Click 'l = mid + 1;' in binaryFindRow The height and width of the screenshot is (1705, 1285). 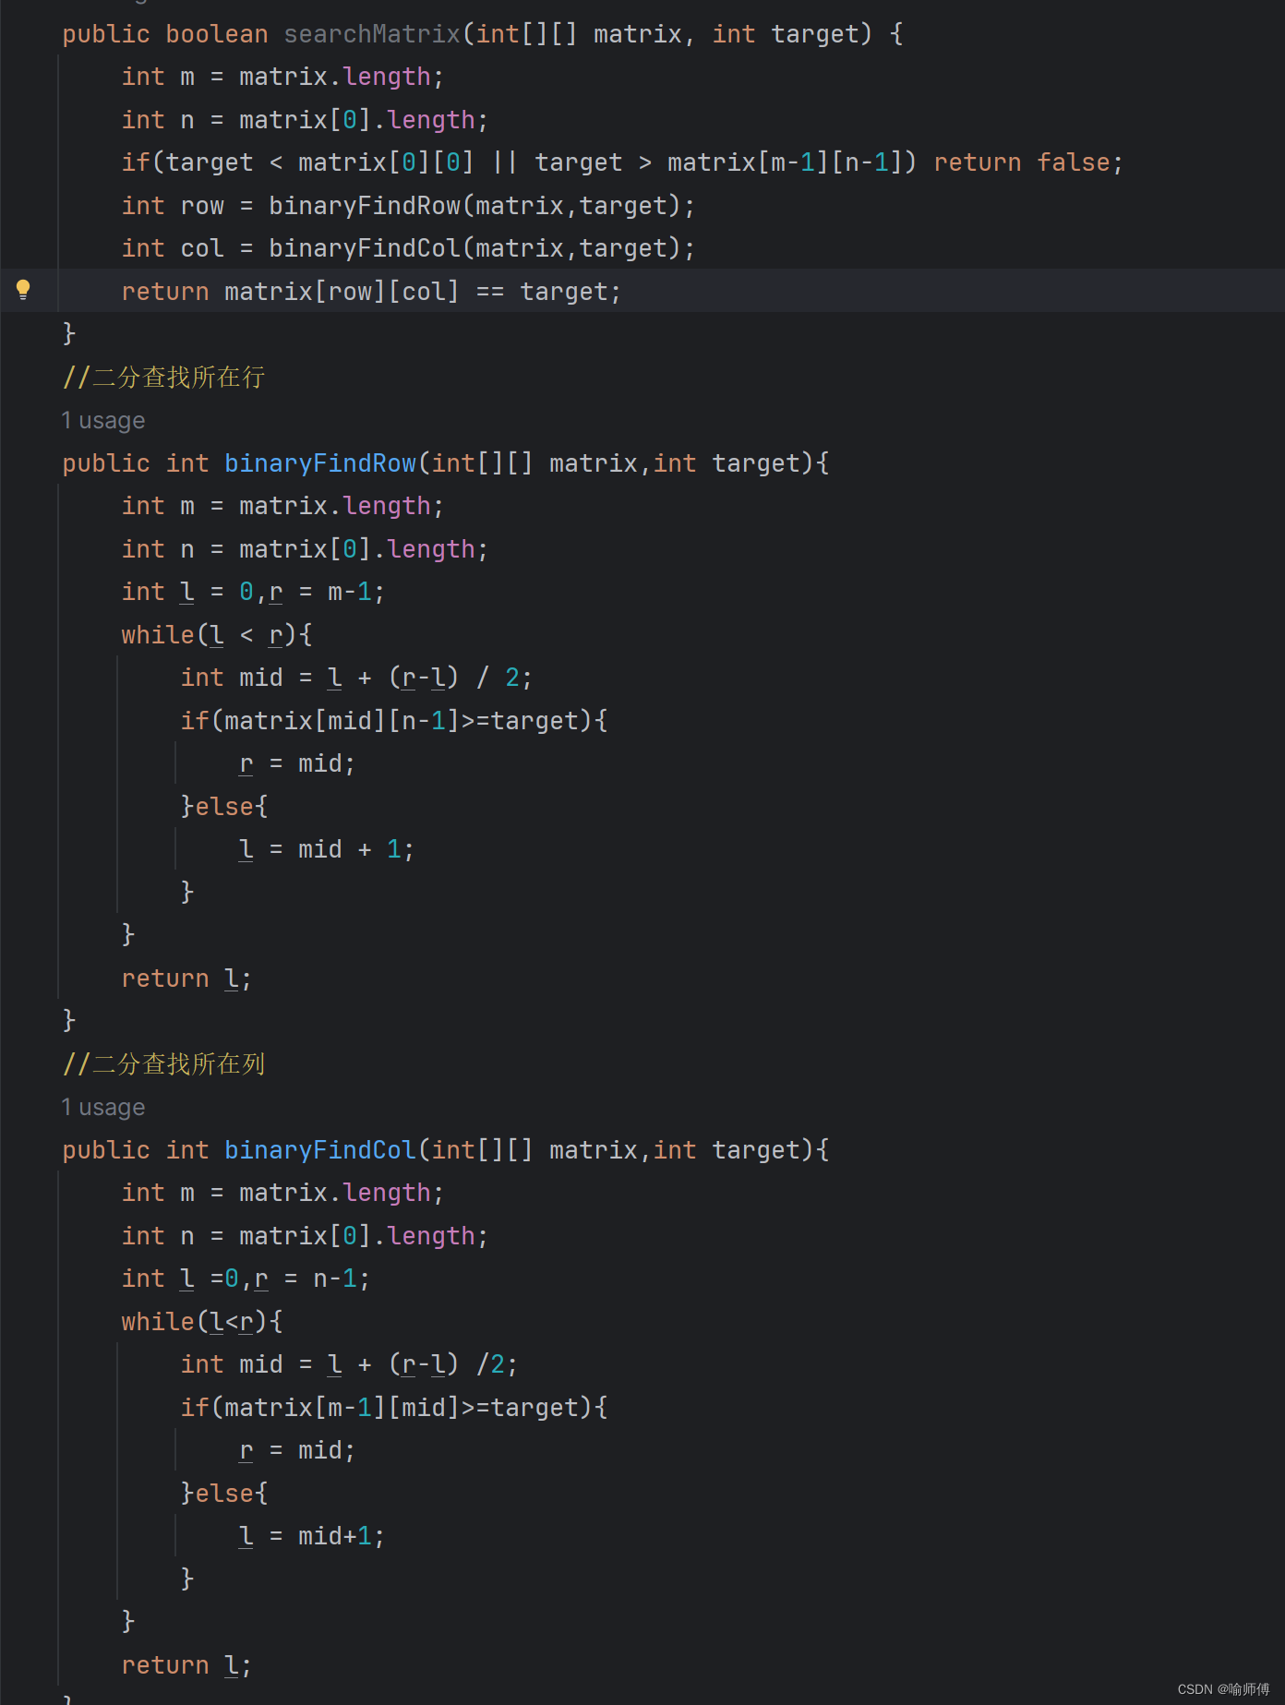coord(327,849)
